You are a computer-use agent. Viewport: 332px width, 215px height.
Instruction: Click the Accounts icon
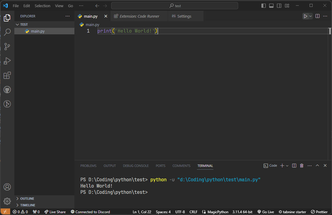tap(7, 187)
